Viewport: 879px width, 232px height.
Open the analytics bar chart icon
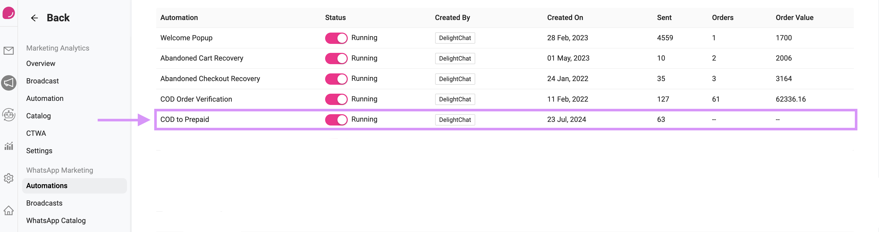click(x=8, y=146)
